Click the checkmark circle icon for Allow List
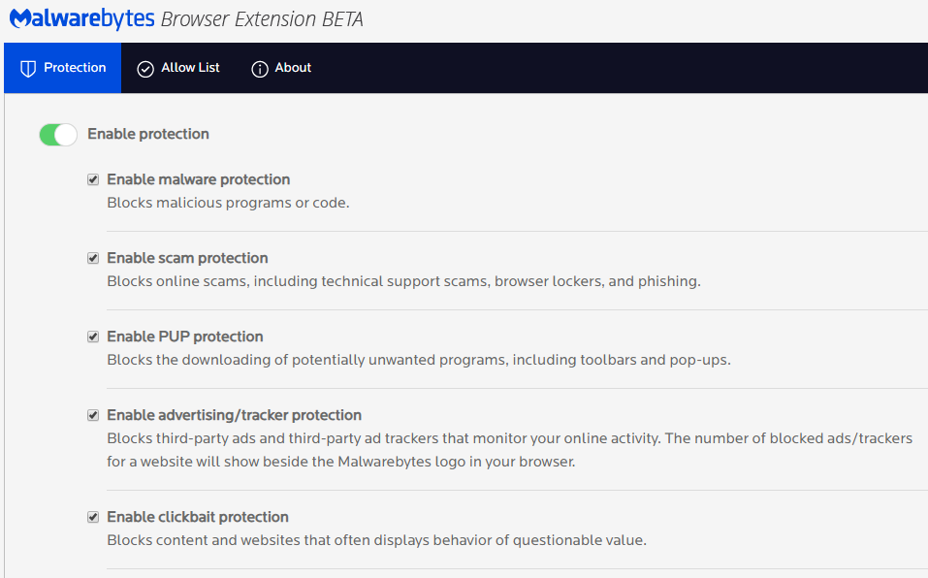The image size is (928, 578). point(145,69)
